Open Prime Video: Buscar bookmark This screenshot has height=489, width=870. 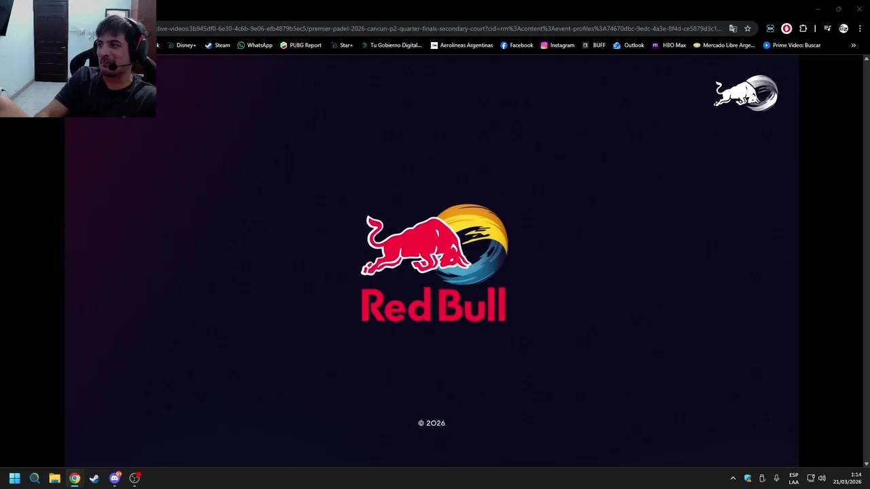tap(792, 46)
